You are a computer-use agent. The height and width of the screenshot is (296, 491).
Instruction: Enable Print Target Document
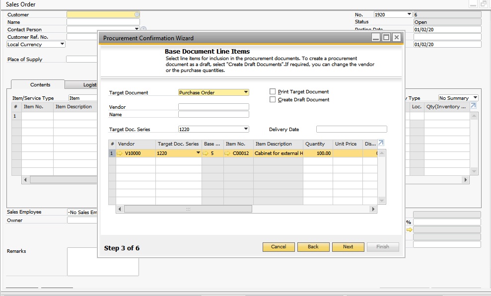click(272, 91)
